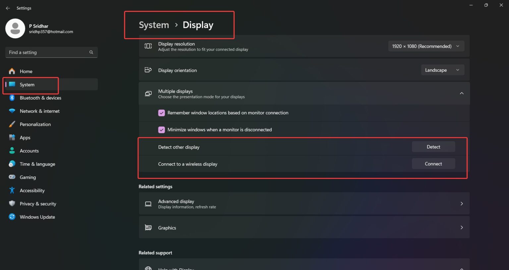Screen dimensions: 509x270
Task: Open Accounts settings
Action: (29, 151)
